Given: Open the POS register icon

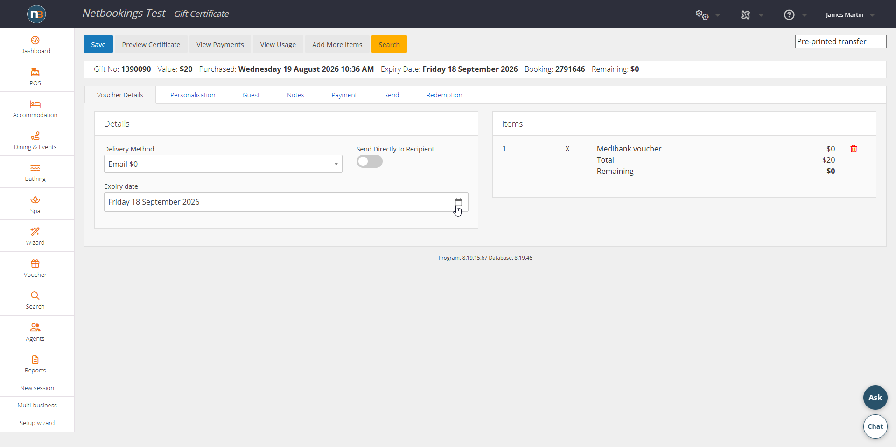Looking at the screenshot, I should point(35,72).
